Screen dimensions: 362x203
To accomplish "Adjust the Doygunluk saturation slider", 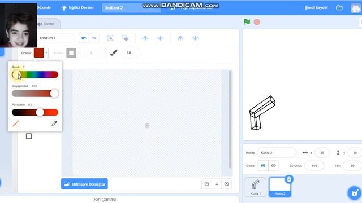I will click(35, 94).
